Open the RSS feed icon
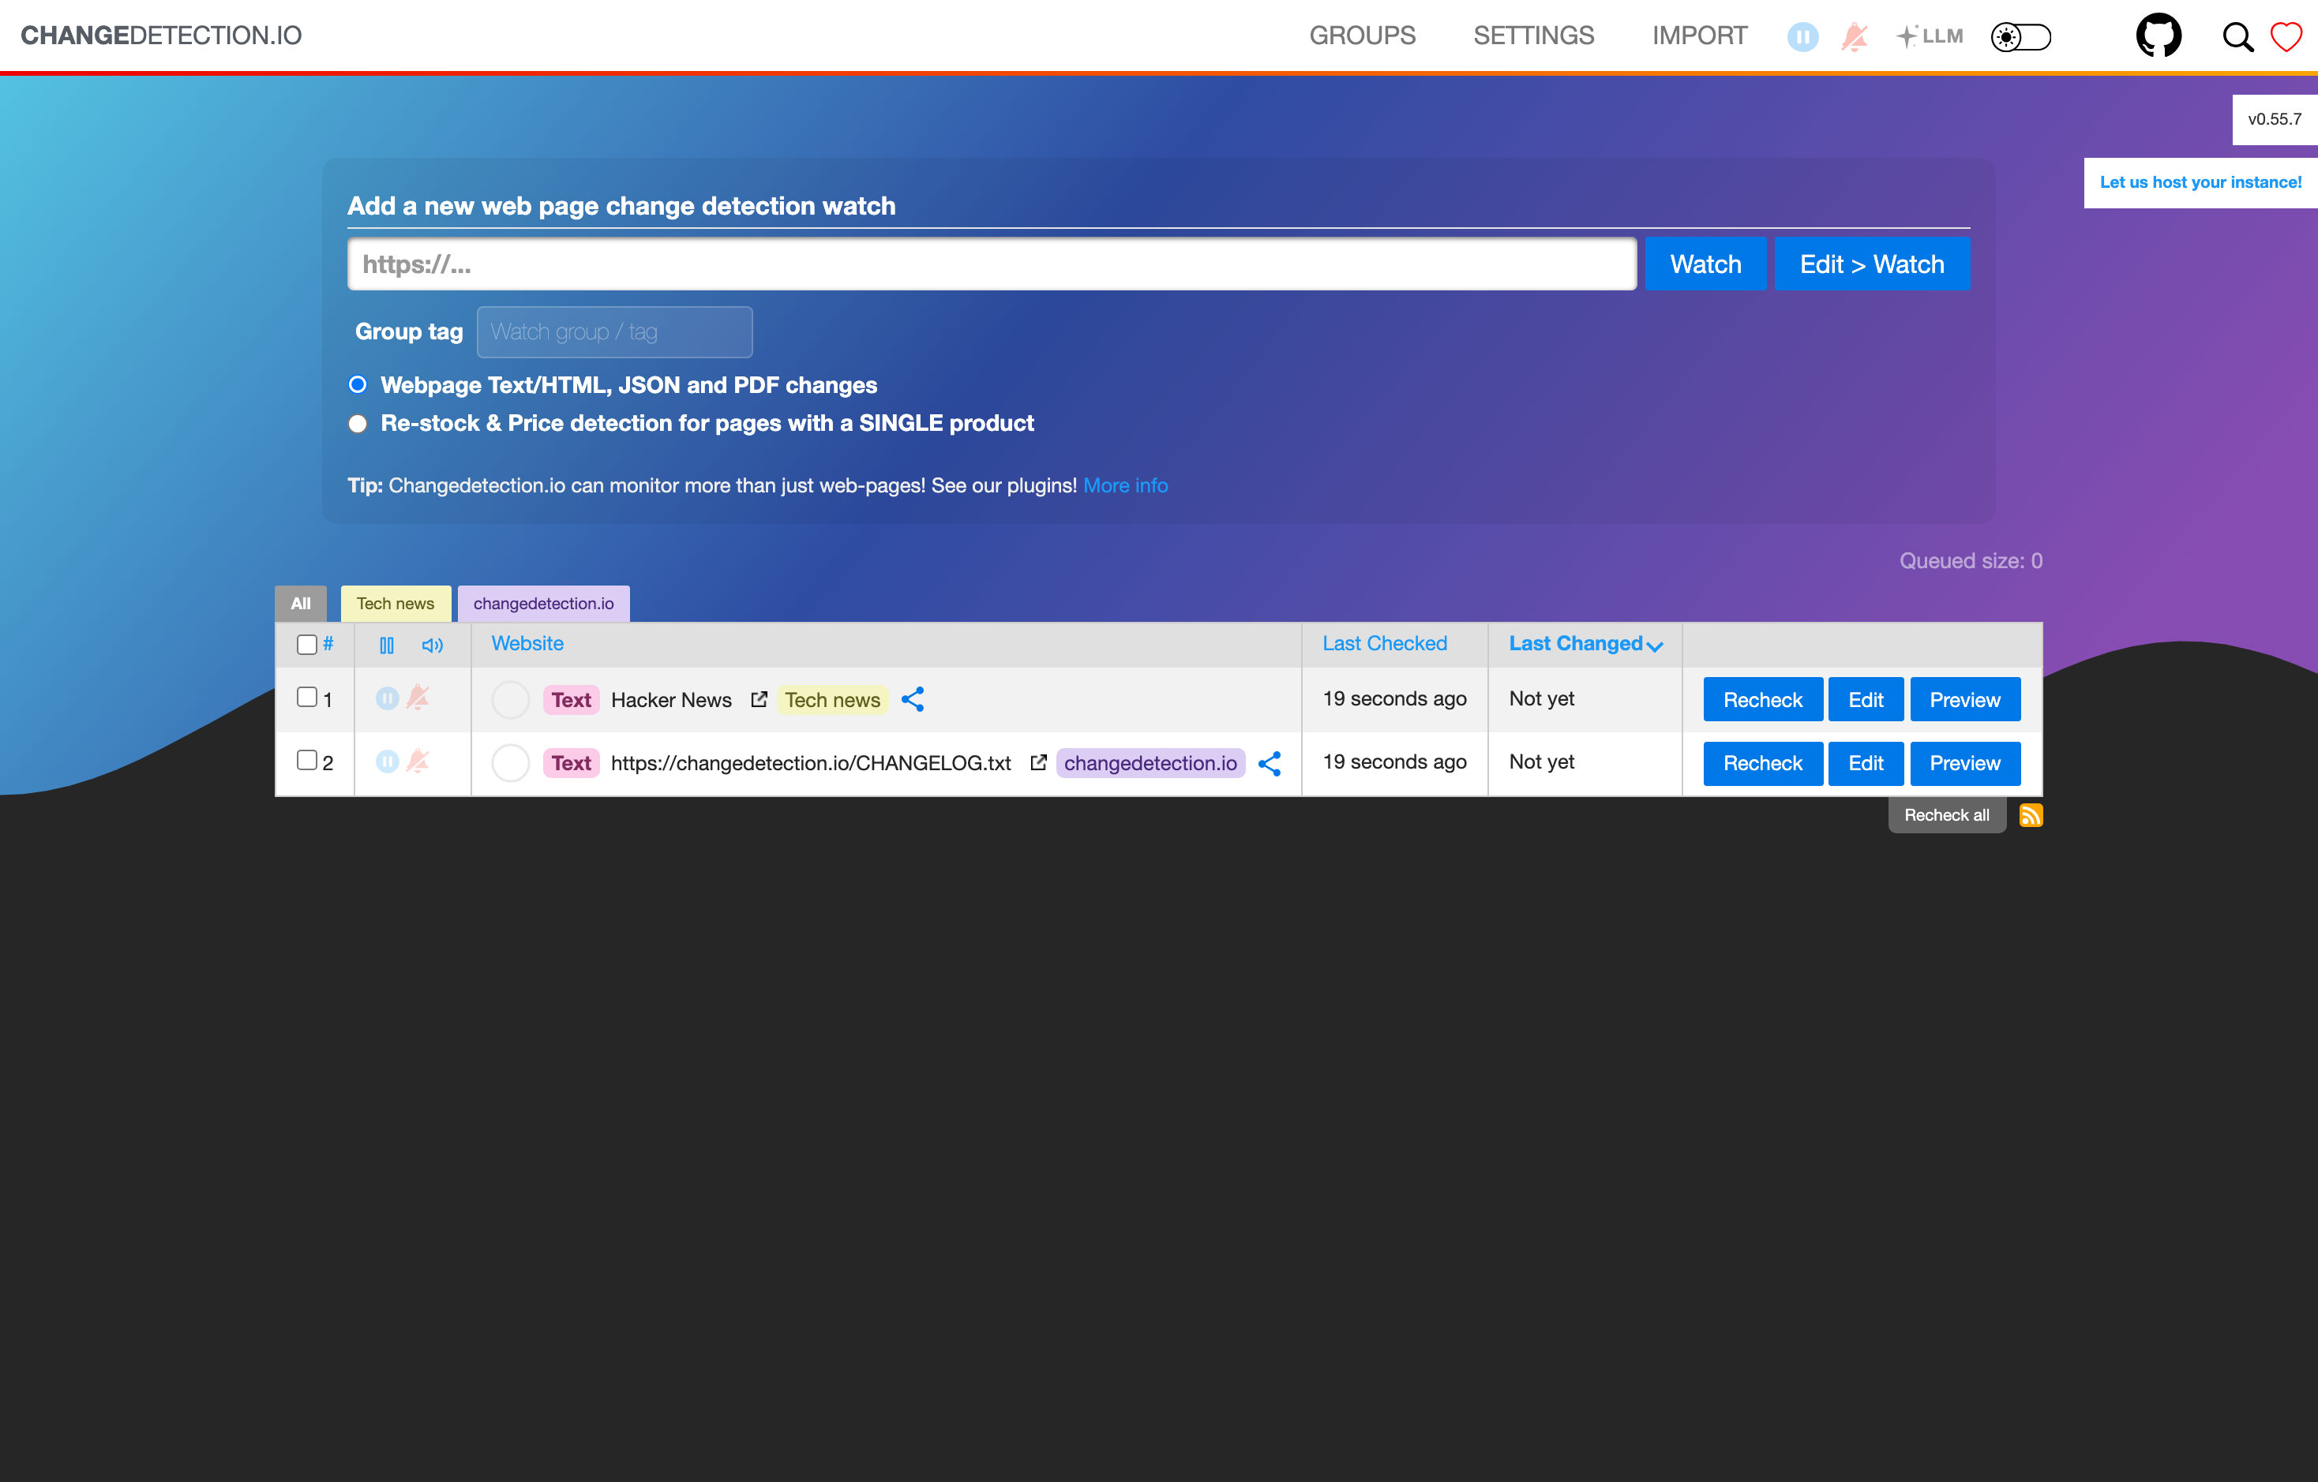 (x=2030, y=815)
